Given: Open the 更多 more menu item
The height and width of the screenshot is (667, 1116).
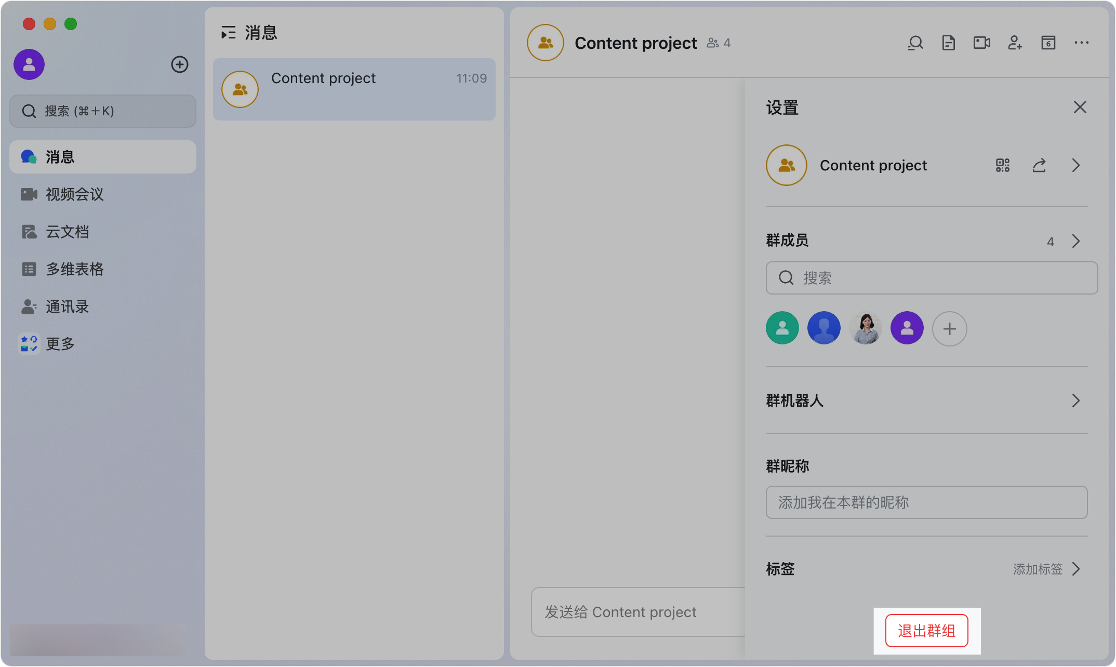Looking at the screenshot, I should [103, 344].
